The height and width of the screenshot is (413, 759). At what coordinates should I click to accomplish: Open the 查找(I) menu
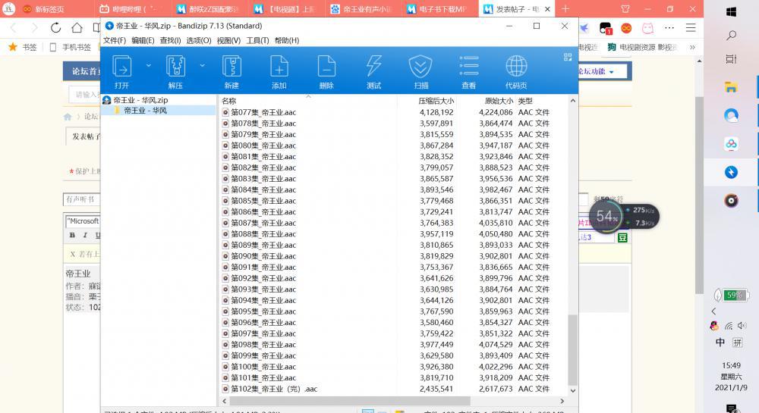pyautogui.click(x=170, y=41)
